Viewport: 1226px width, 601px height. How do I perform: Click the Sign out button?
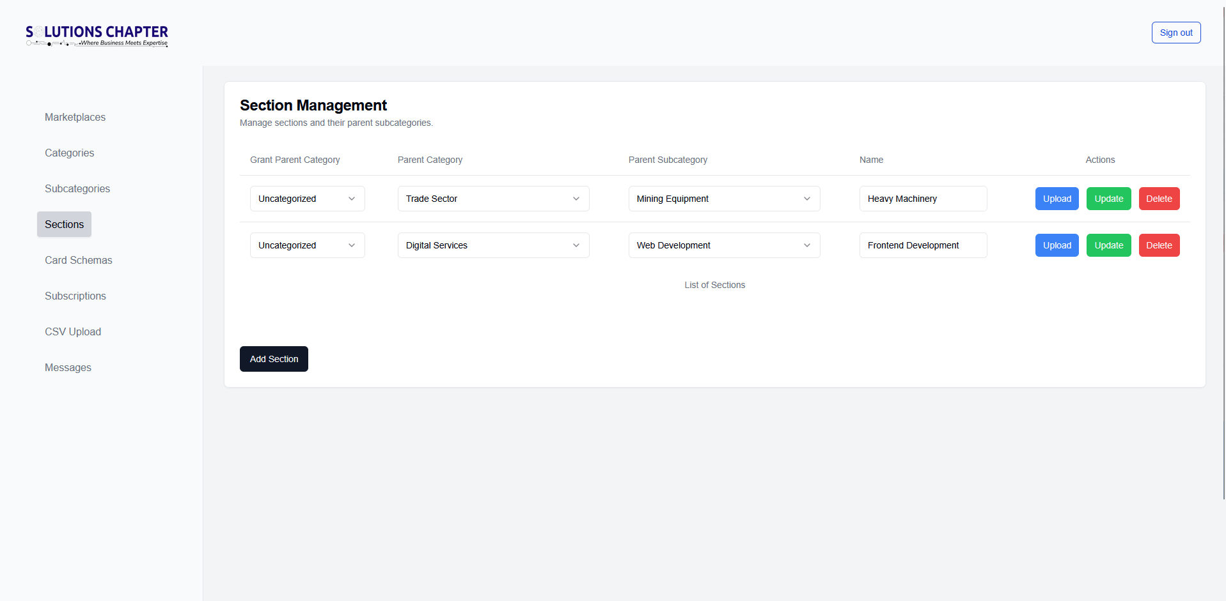coord(1175,33)
